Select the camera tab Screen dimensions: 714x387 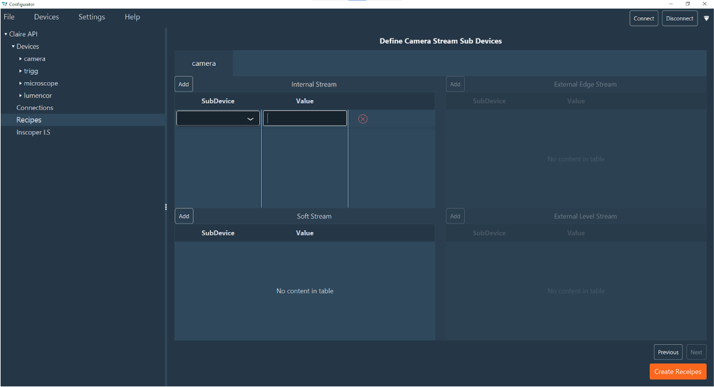pyautogui.click(x=204, y=63)
